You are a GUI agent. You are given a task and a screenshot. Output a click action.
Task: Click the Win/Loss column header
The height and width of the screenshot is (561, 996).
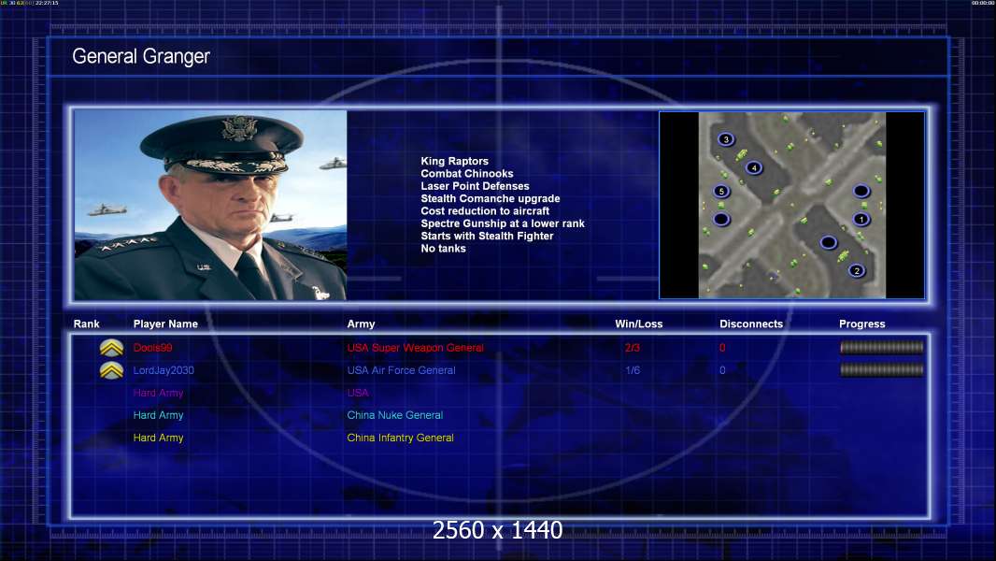coord(638,324)
